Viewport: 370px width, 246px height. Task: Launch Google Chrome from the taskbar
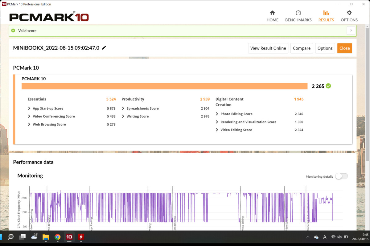[57, 237]
